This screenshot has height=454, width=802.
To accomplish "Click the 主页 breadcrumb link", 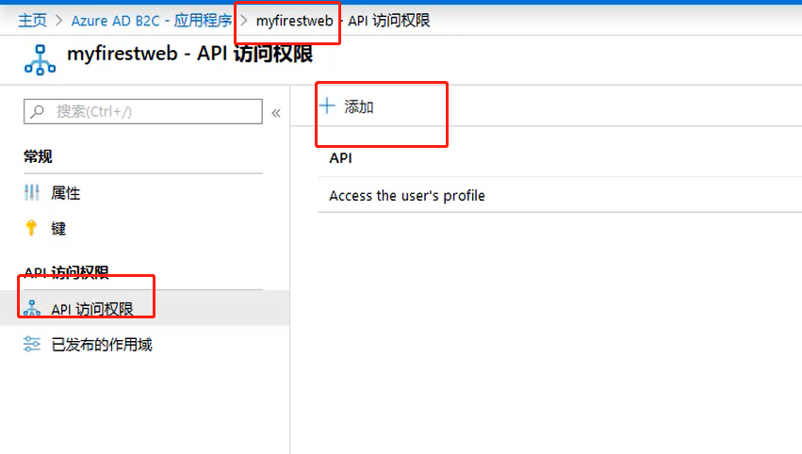I will click(32, 21).
